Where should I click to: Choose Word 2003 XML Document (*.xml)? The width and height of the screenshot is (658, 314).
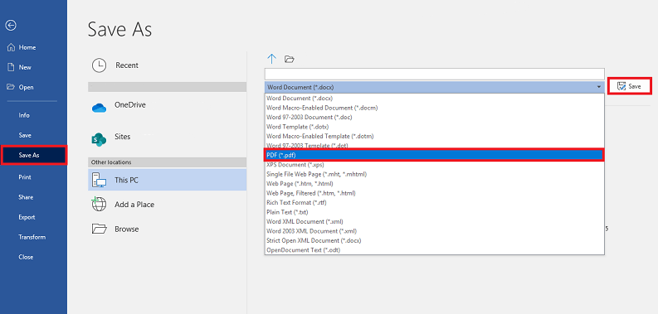pos(434,231)
